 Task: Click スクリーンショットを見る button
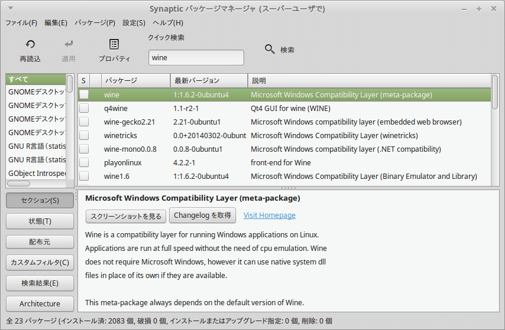tap(125, 216)
